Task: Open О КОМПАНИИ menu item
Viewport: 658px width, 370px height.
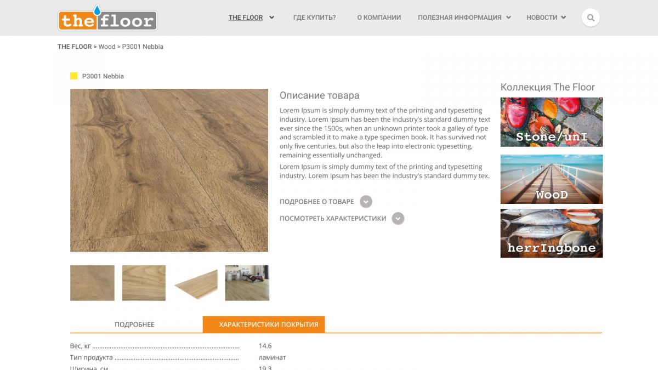Action: 379,18
